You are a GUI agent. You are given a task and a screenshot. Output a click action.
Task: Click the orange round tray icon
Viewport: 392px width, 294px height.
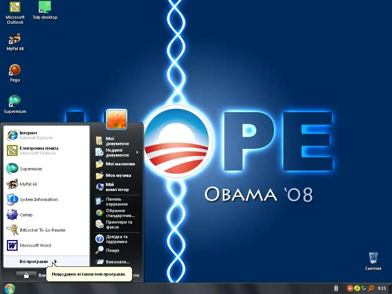point(350,288)
